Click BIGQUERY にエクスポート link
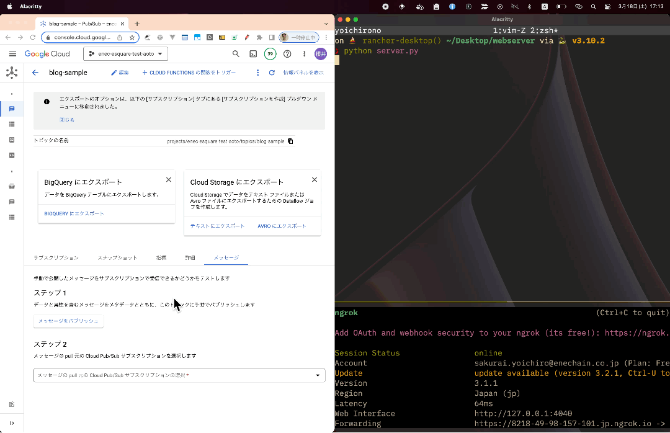 coord(74,213)
